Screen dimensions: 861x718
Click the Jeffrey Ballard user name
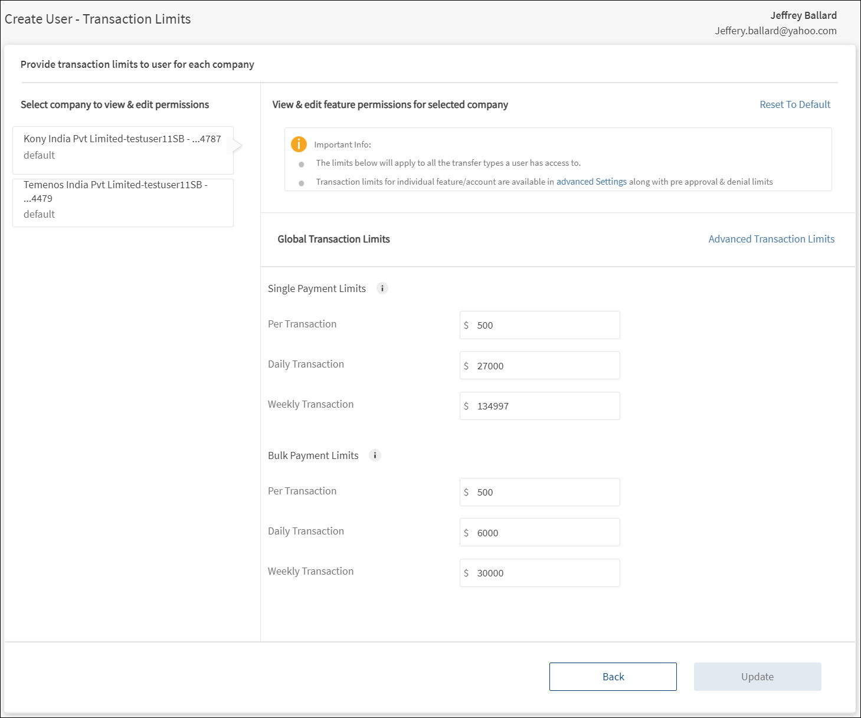pyautogui.click(x=803, y=15)
